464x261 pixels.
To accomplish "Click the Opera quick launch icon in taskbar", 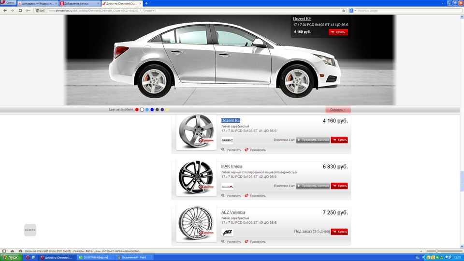I will point(28,258).
